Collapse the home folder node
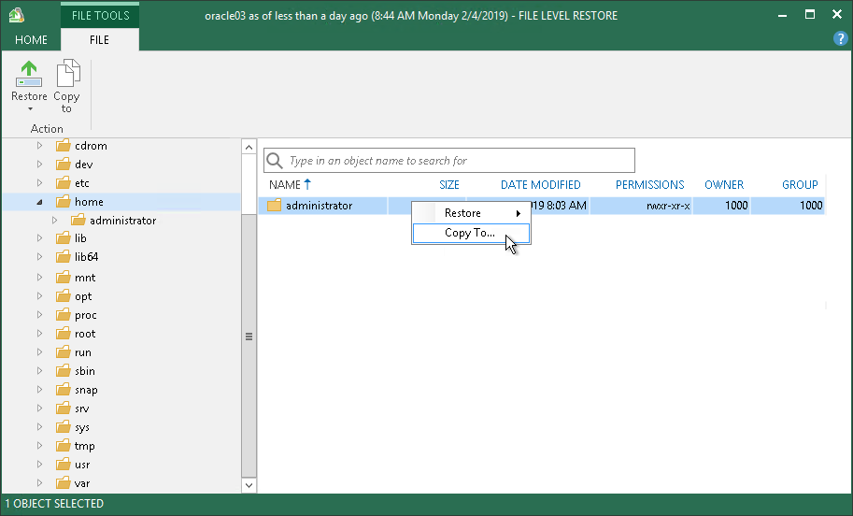Image resolution: width=853 pixels, height=516 pixels. 40,202
